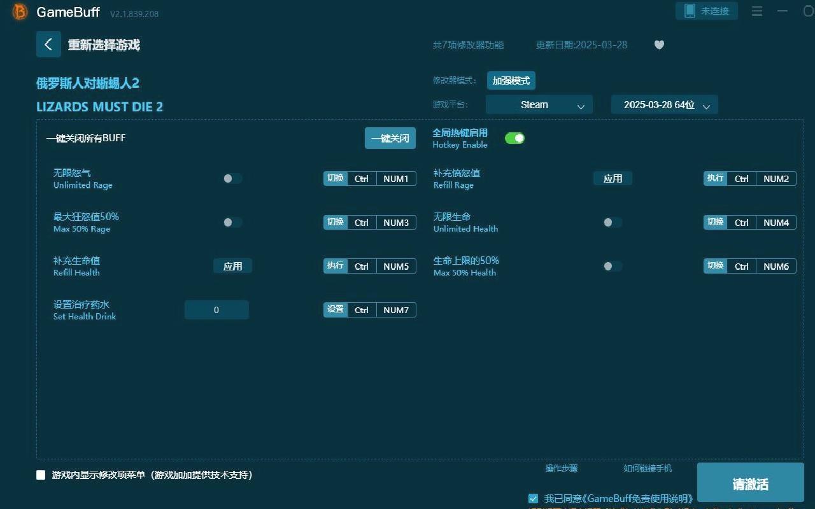
Task: Open the 如何链接手机 link
Action: click(648, 468)
